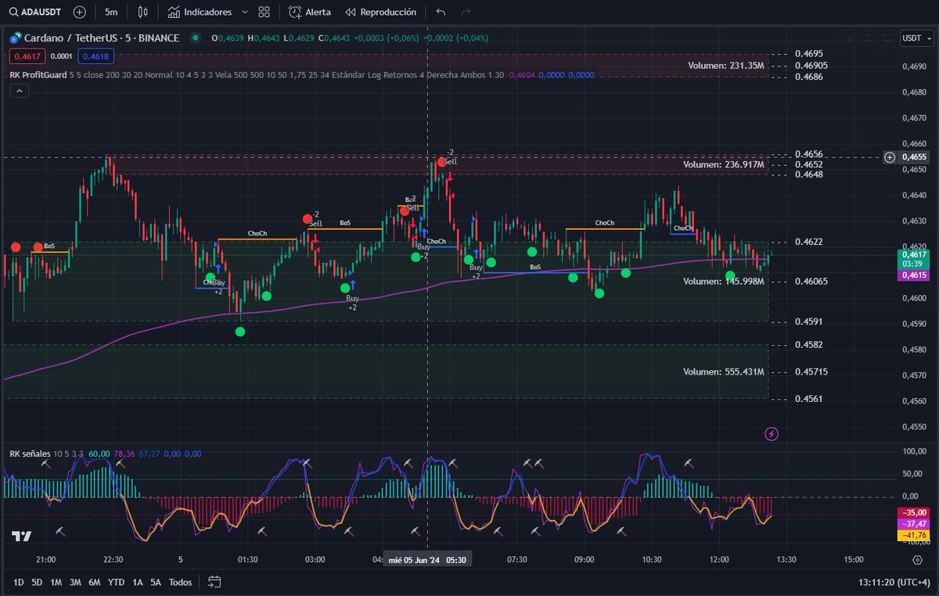Click the Volumen: 555.431M zone label
Screen dimensions: 939x596
point(724,372)
